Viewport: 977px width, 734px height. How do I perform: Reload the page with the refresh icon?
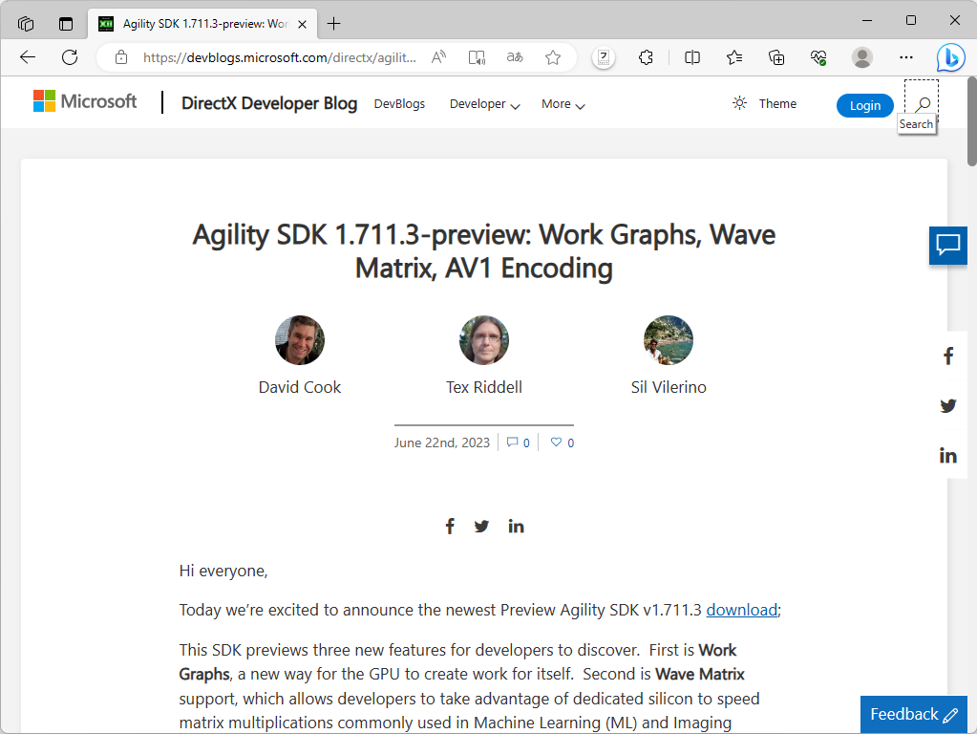70,57
